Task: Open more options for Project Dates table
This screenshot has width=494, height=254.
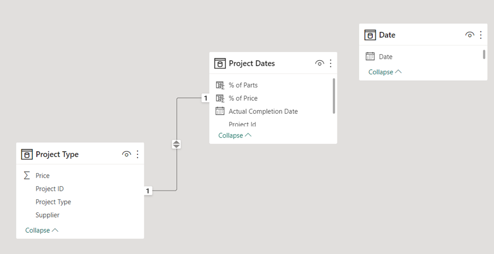Action: [x=330, y=63]
